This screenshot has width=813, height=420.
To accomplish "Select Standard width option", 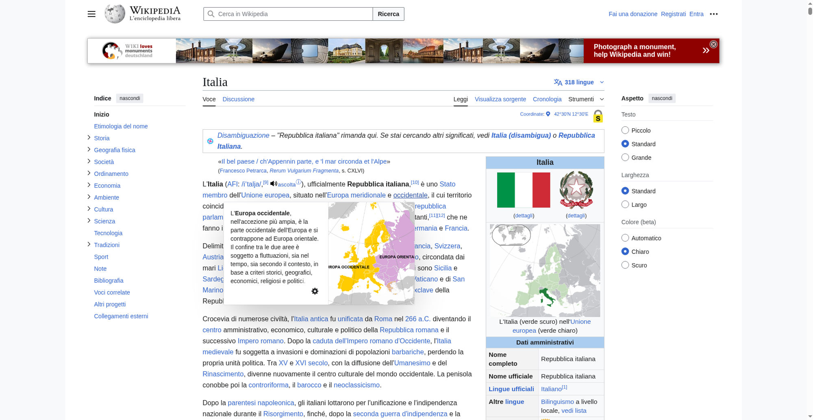I will pos(625,191).
